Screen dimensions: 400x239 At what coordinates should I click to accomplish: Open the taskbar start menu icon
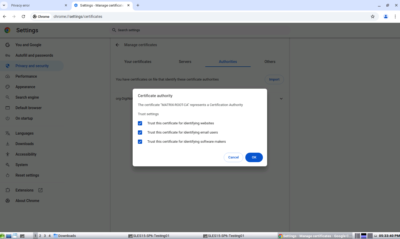pyautogui.click(x=2, y=236)
